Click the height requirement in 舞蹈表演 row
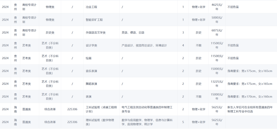The height and width of the screenshot is (129, 277). pyautogui.click(x=250, y=84)
